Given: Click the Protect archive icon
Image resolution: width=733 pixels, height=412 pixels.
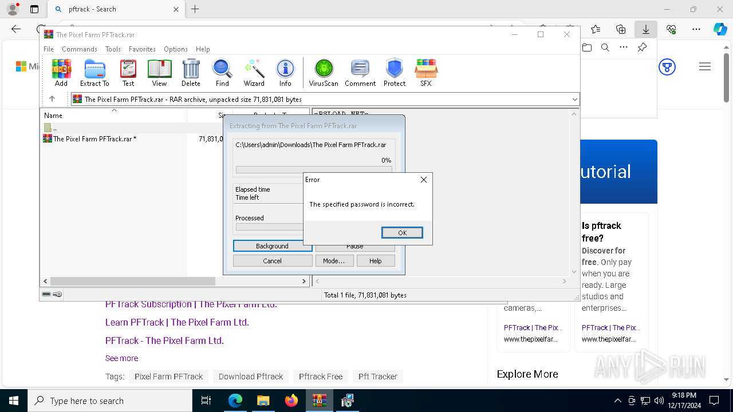Looking at the screenshot, I should 395,73.
